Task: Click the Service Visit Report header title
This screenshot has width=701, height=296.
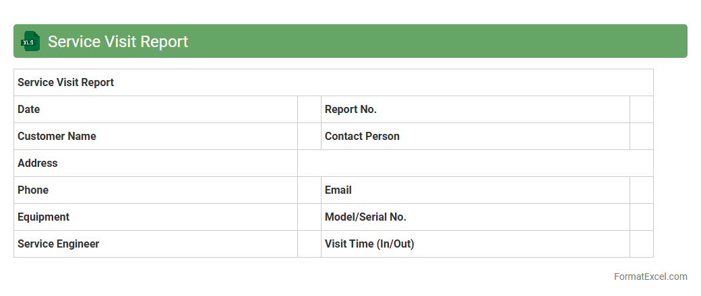Action: point(118,42)
